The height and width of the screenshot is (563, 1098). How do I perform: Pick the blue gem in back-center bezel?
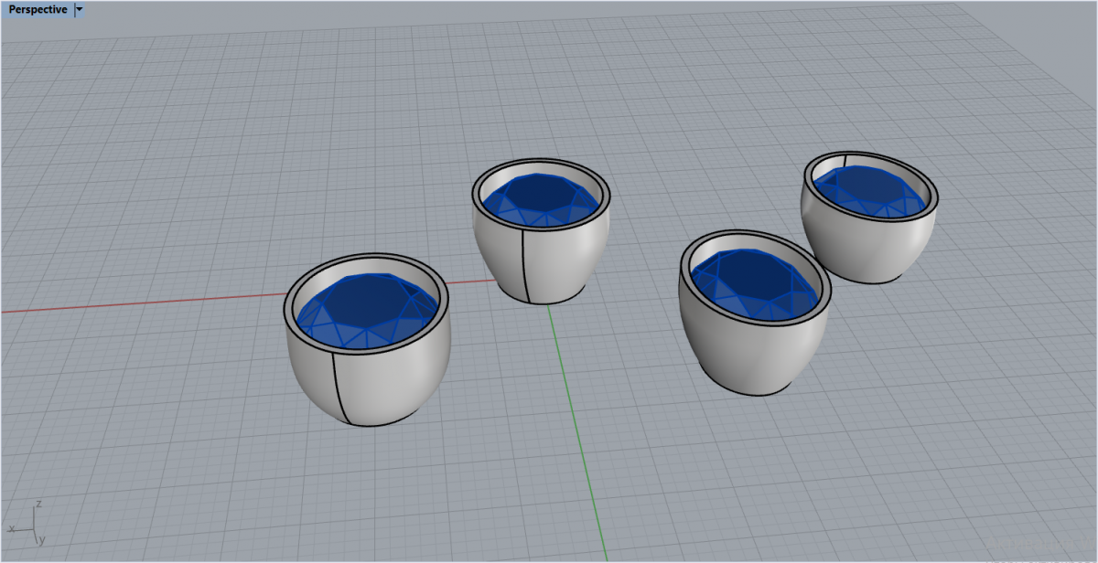pos(540,195)
